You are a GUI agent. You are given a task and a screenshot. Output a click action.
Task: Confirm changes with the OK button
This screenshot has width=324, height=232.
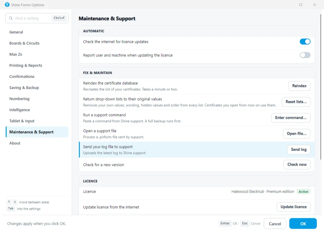(x=303, y=224)
